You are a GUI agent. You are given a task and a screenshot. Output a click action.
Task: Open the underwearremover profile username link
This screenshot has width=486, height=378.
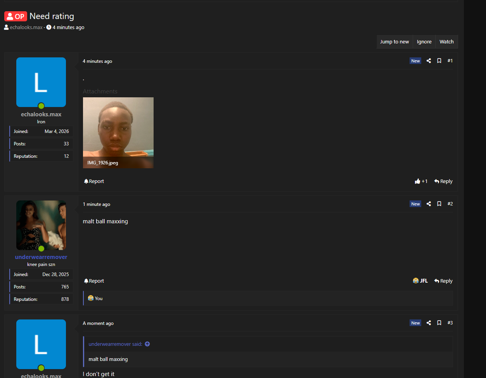point(41,257)
